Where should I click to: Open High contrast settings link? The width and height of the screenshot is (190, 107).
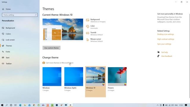[x=166, y=39]
